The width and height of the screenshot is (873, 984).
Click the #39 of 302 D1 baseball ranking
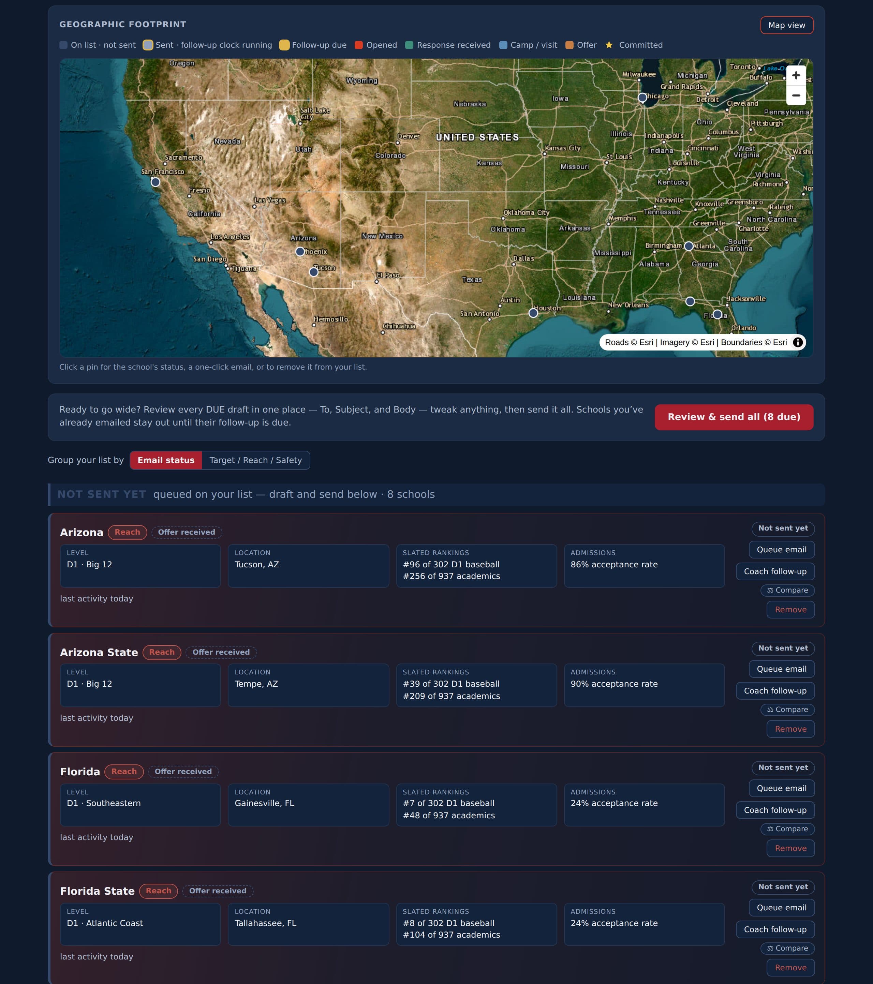pyautogui.click(x=451, y=684)
